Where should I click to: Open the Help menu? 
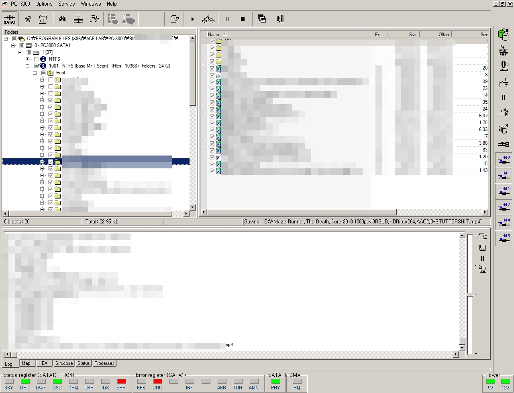click(x=112, y=4)
